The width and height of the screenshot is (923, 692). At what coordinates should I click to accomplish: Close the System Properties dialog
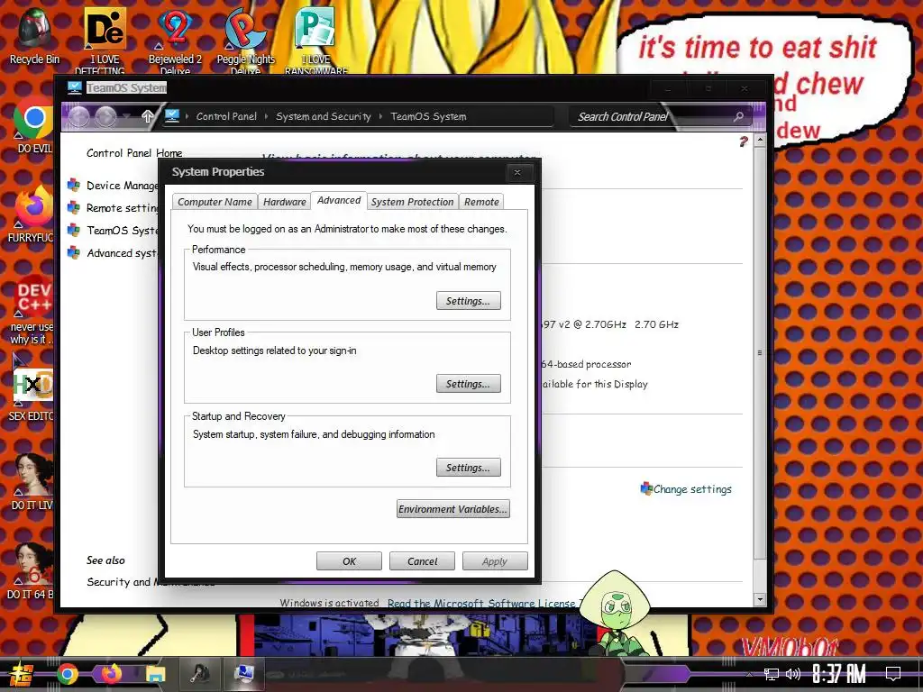[517, 172]
